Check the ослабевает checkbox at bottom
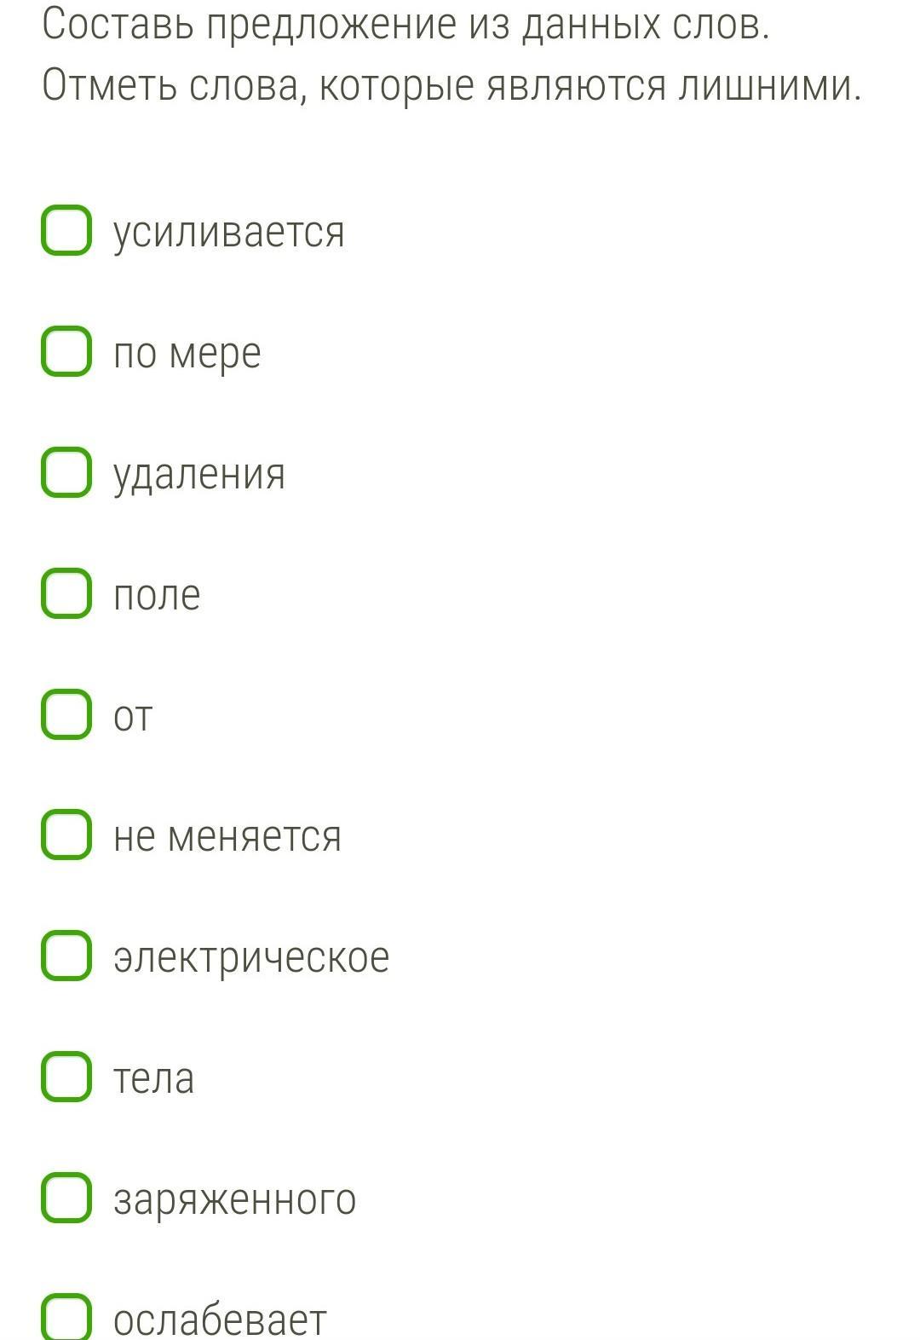 [66, 1317]
